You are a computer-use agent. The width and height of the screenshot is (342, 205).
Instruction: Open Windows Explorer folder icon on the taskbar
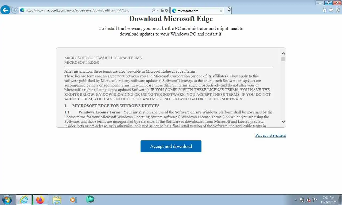coord(57,200)
